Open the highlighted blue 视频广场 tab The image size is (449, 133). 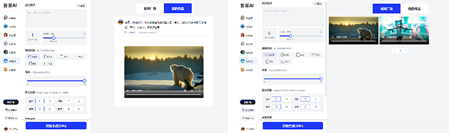tap(386, 9)
